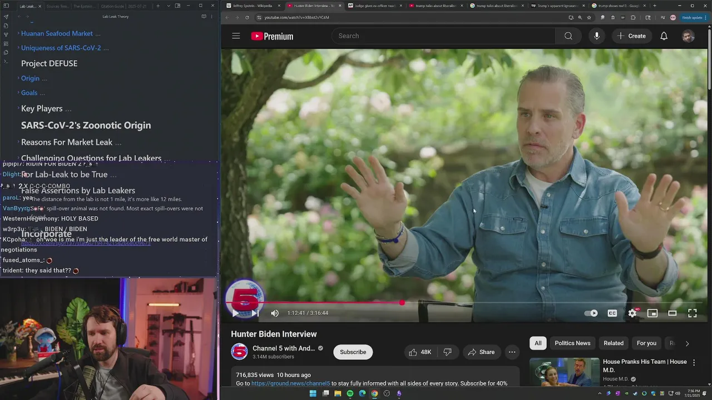Click the YouTube Premium logo

click(272, 36)
